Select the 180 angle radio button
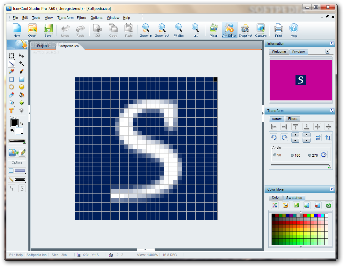This screenshot has width=344, height=267. point(292,155)
